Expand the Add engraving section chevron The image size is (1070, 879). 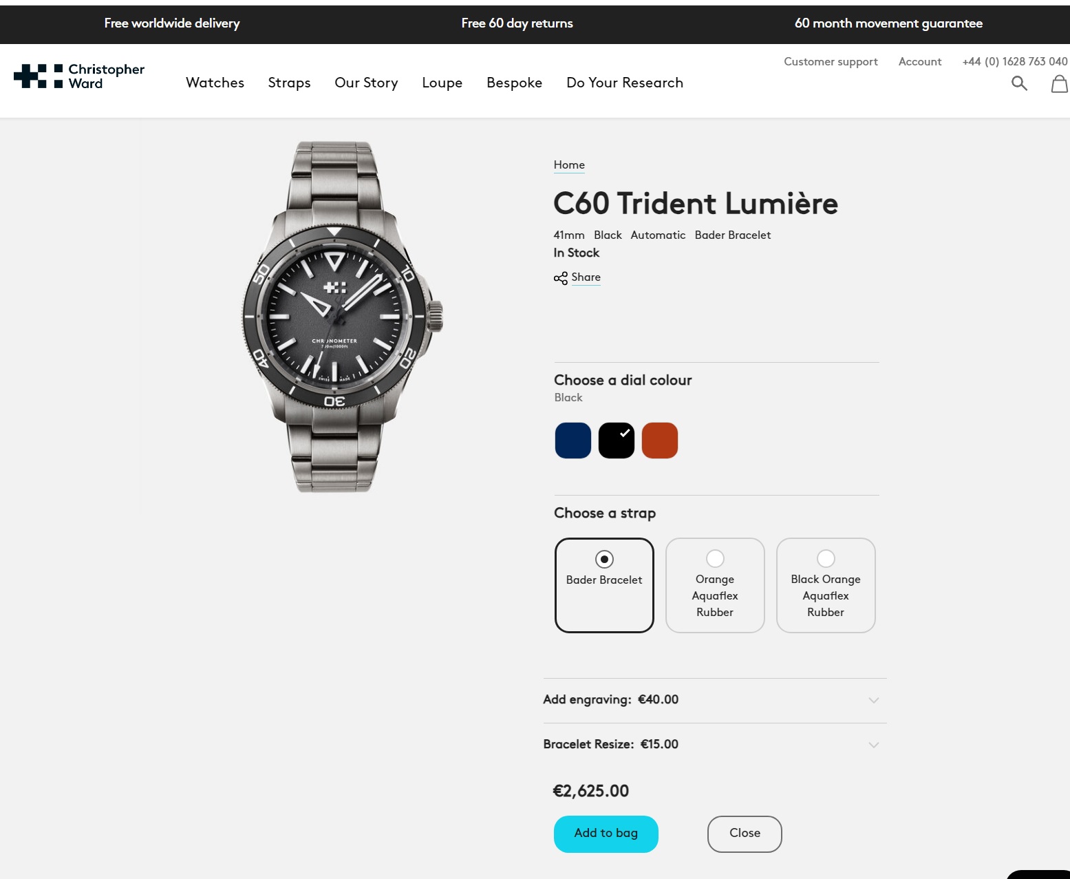(874, 700)
